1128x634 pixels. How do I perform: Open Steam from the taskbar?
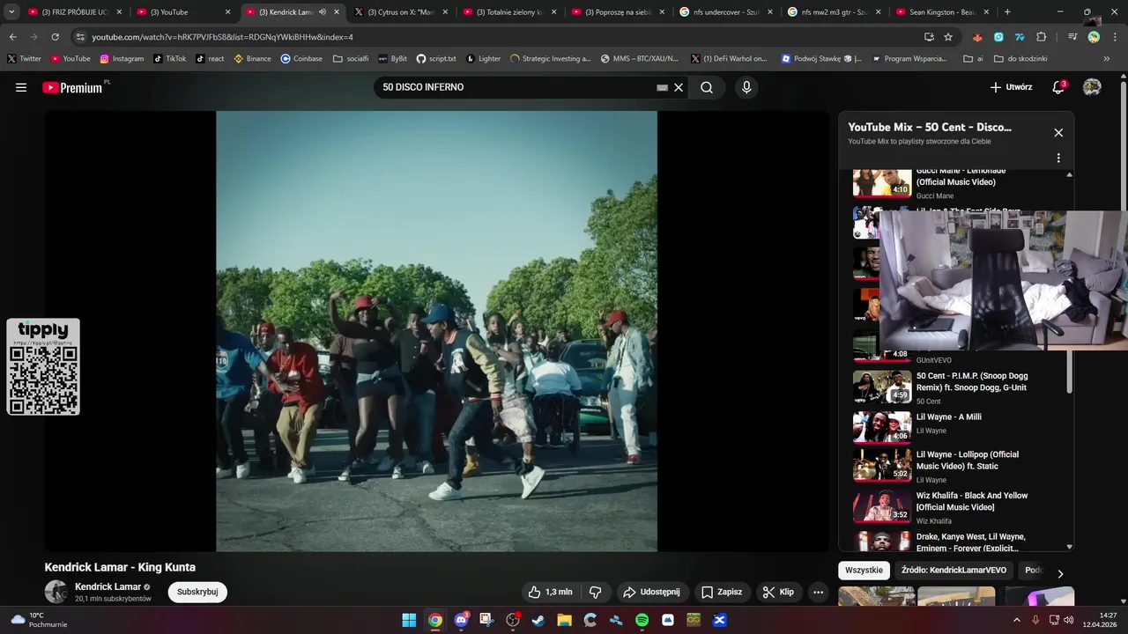click(538, 620)
